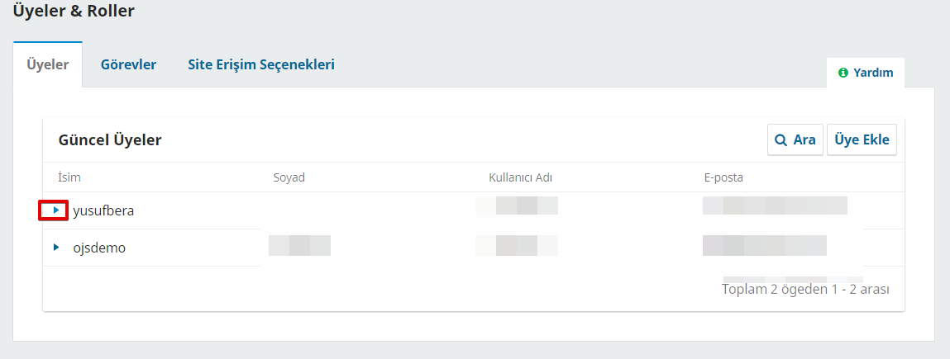Click the green info icon beside Yardım
This screenshot has height=359, width=950.
click(843, 73)
